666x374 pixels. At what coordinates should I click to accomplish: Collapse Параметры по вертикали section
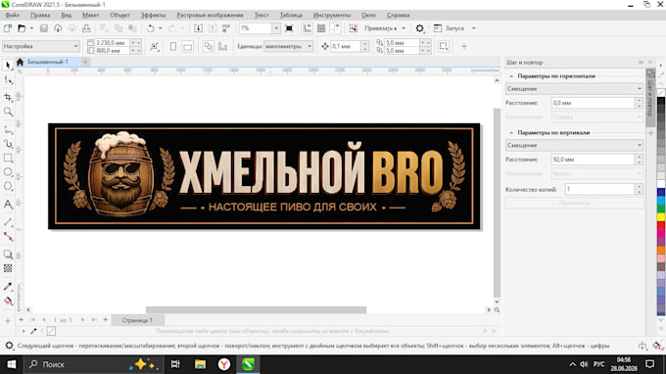[511, 132]
